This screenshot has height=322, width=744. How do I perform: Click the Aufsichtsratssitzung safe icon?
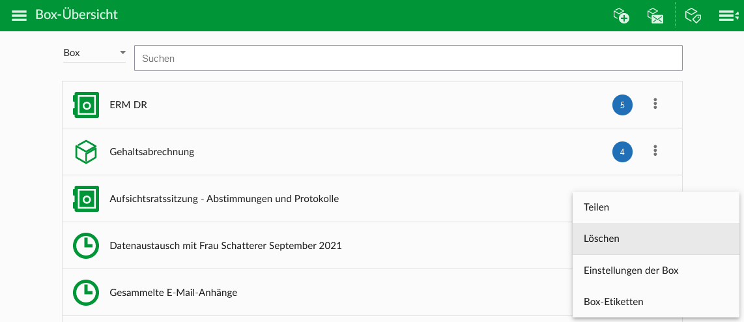[x=86, y=199]
